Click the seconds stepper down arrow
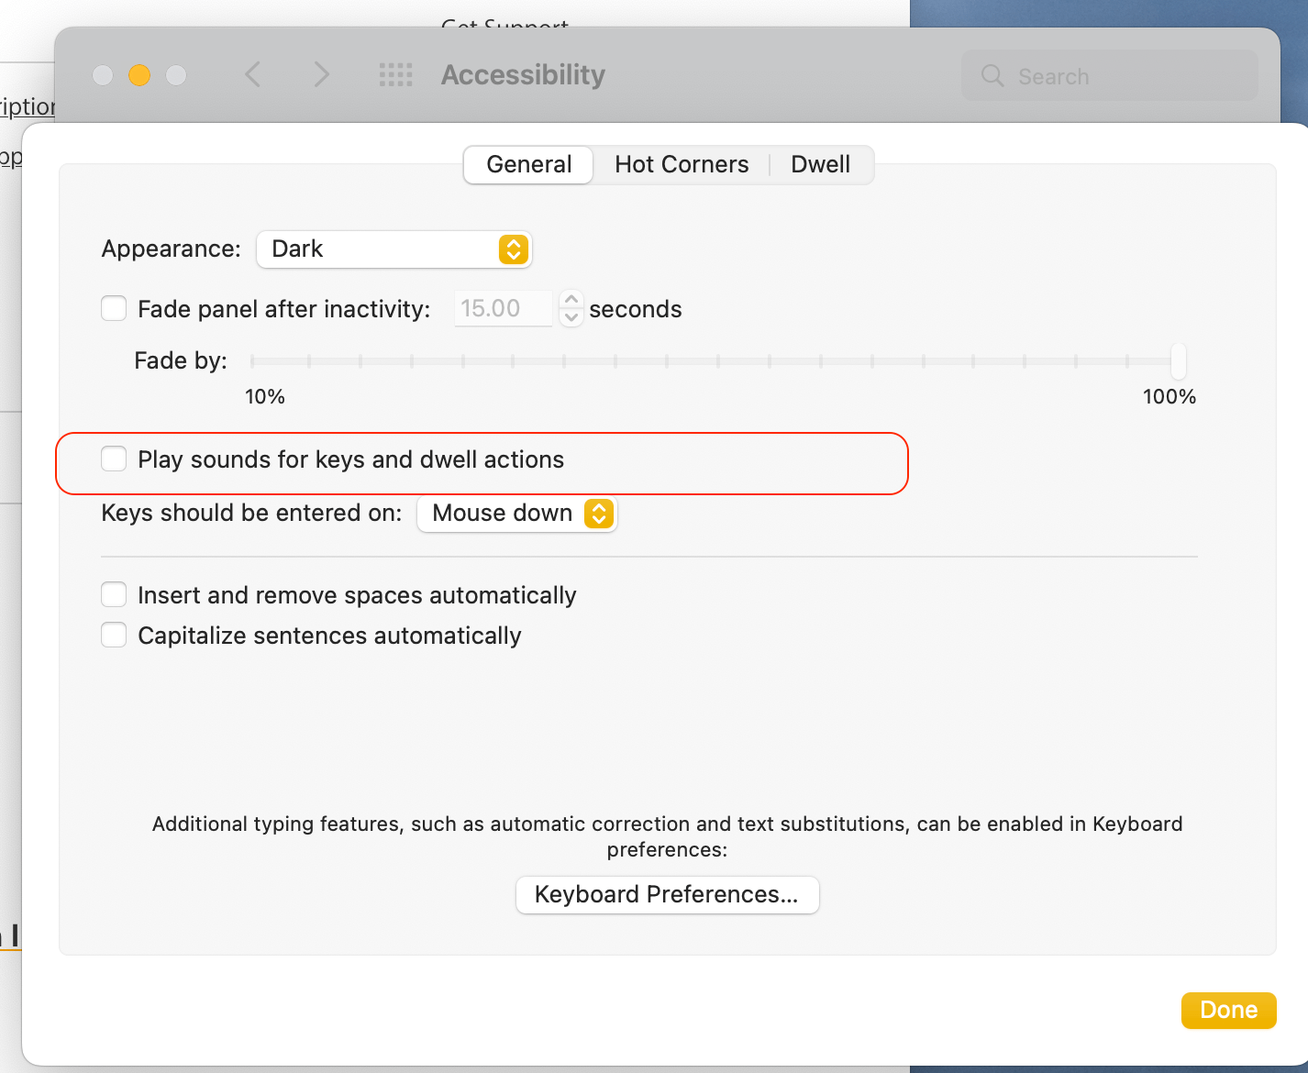Image resolution: width=1308 pixels, height=1073 pixels. pyautogui.click(x=571, y=317)
